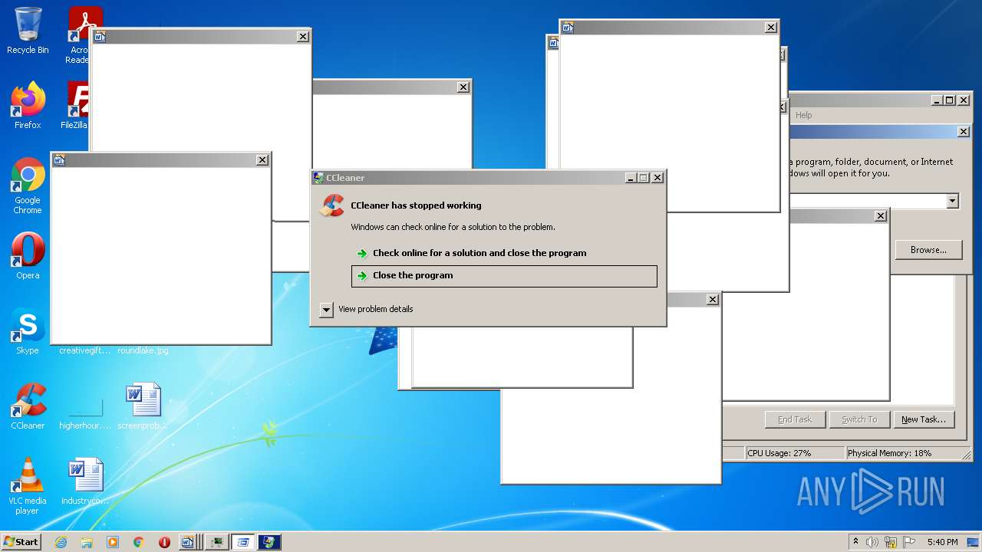
Task: Open the CCleaner desktop shortcut
Action: coord(28,406)
